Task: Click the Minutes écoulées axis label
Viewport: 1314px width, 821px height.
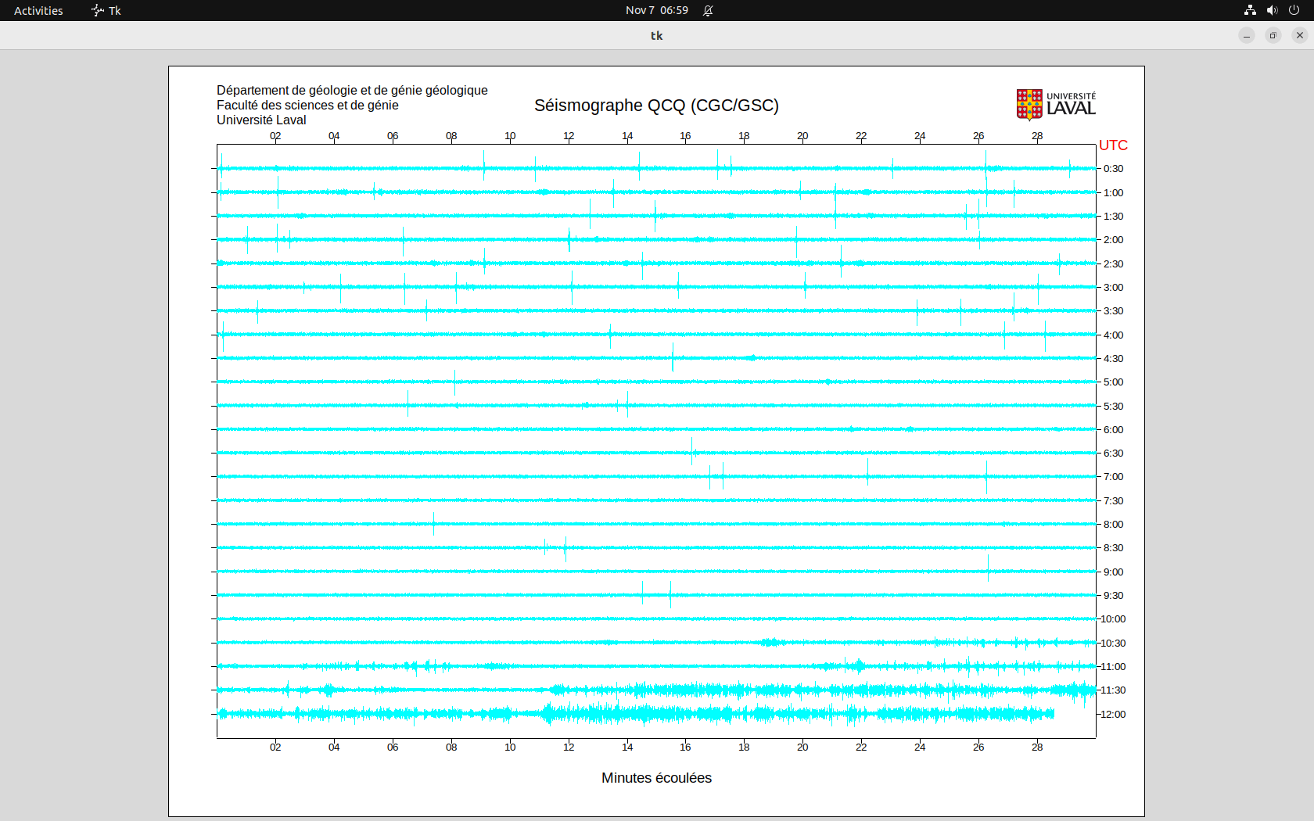Action: (656, 778)
